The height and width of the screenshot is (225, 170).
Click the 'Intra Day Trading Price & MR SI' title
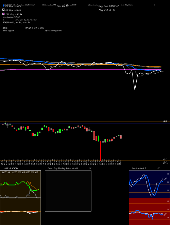[69, 168]
